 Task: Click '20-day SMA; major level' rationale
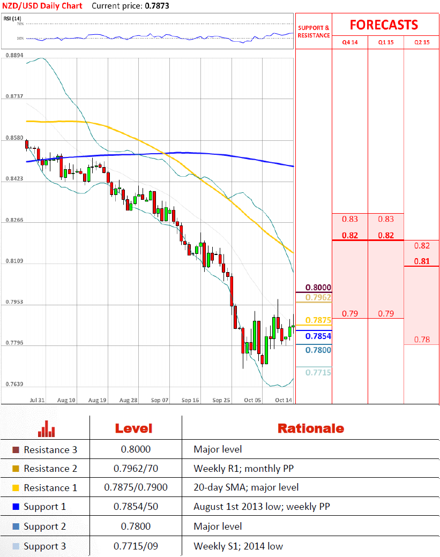pos(246,487)
